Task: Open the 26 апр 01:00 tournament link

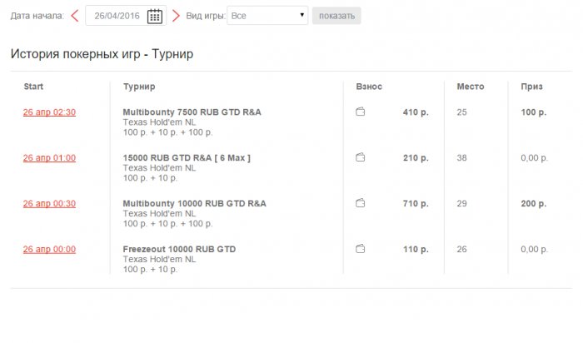Action: [49, 158]
